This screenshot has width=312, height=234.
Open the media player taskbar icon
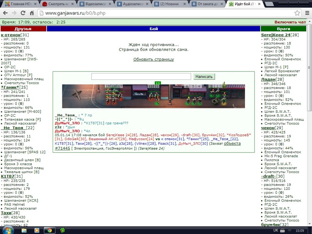37,230
